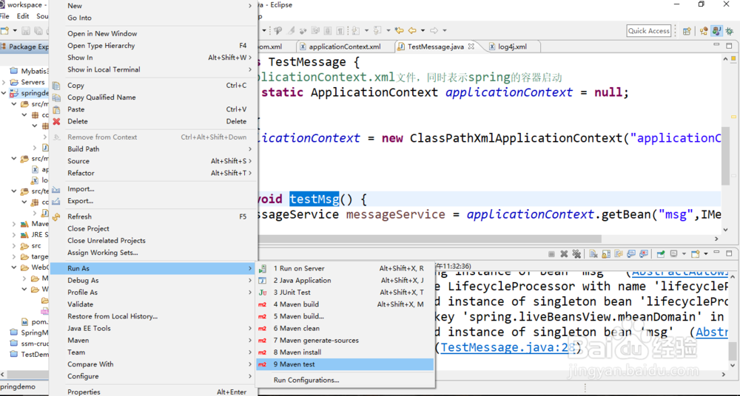
Task: Select 1 Run on Server entry
Action: point(345,268)
